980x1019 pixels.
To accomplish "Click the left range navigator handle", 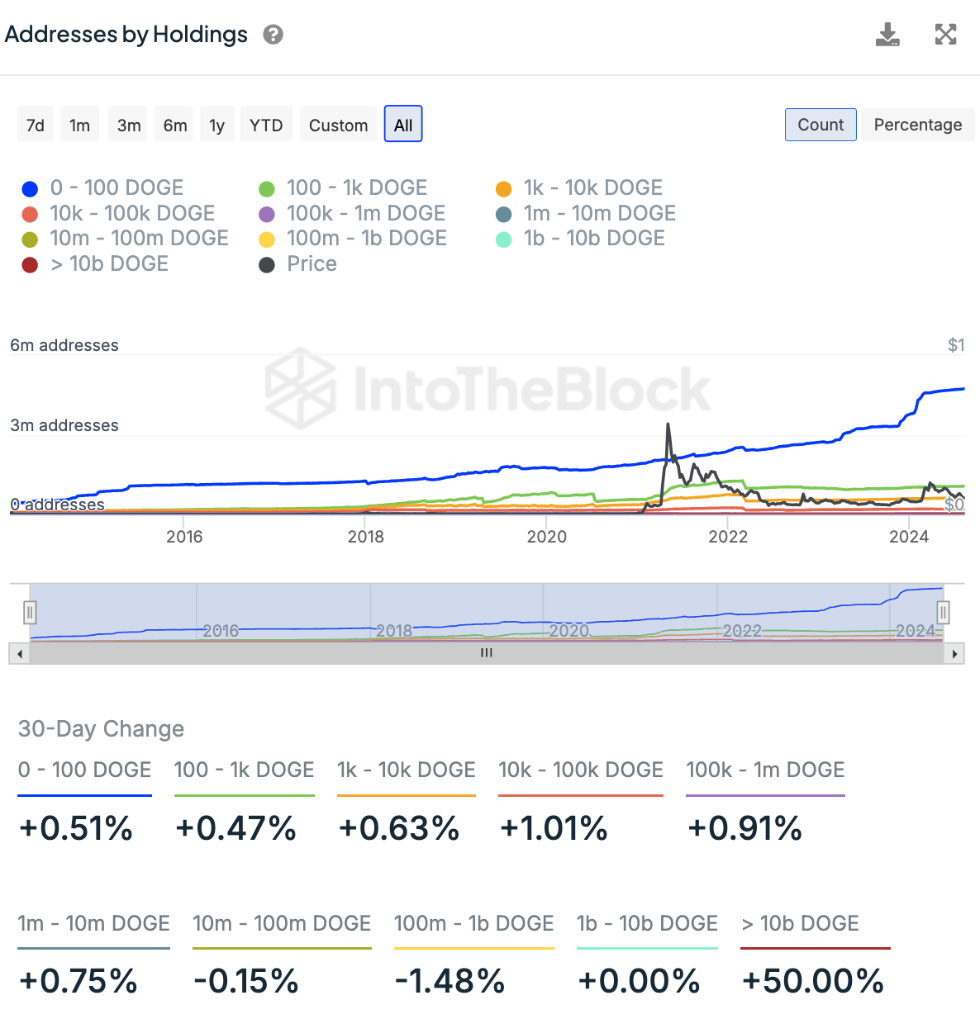I will [x=30, y=612].
